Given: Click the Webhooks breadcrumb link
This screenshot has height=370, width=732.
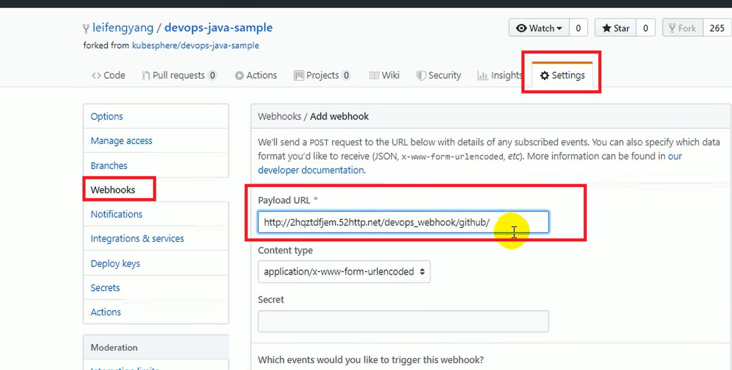Looking at the screenshot, I should [x=279, y=116].
